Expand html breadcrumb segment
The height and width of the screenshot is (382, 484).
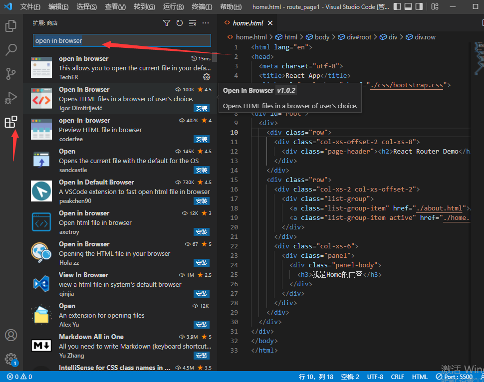(290, 37)
